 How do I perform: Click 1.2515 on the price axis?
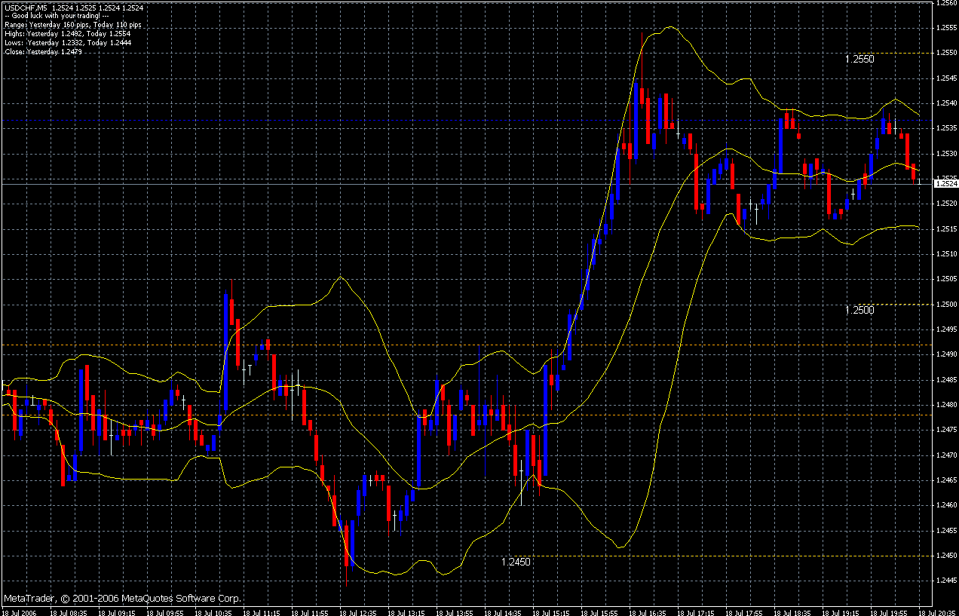(947, 228)
